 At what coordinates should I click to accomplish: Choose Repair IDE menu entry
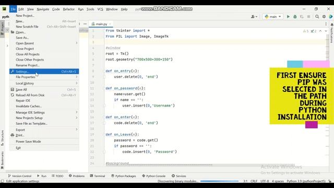pos(44,101)
